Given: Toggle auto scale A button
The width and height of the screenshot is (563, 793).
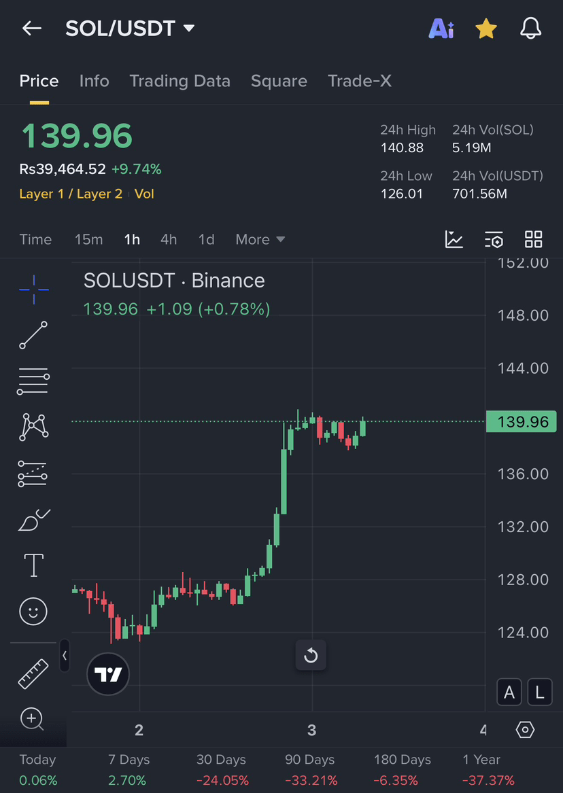Looking at the screenshot, I should 509,692.
